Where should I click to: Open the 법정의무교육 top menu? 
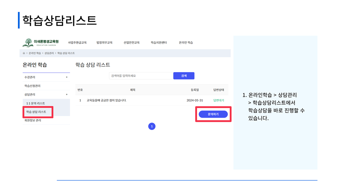(x=104, y=42)
